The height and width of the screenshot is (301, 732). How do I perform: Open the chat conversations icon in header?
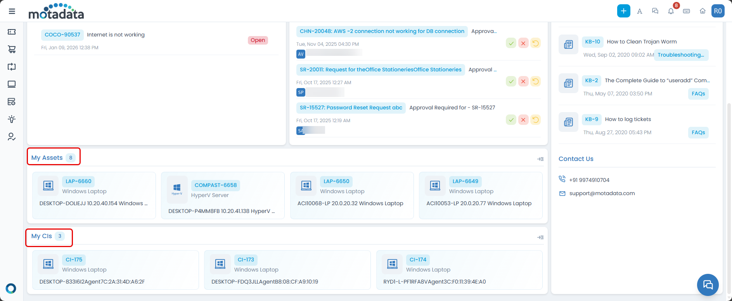(655, 11)
